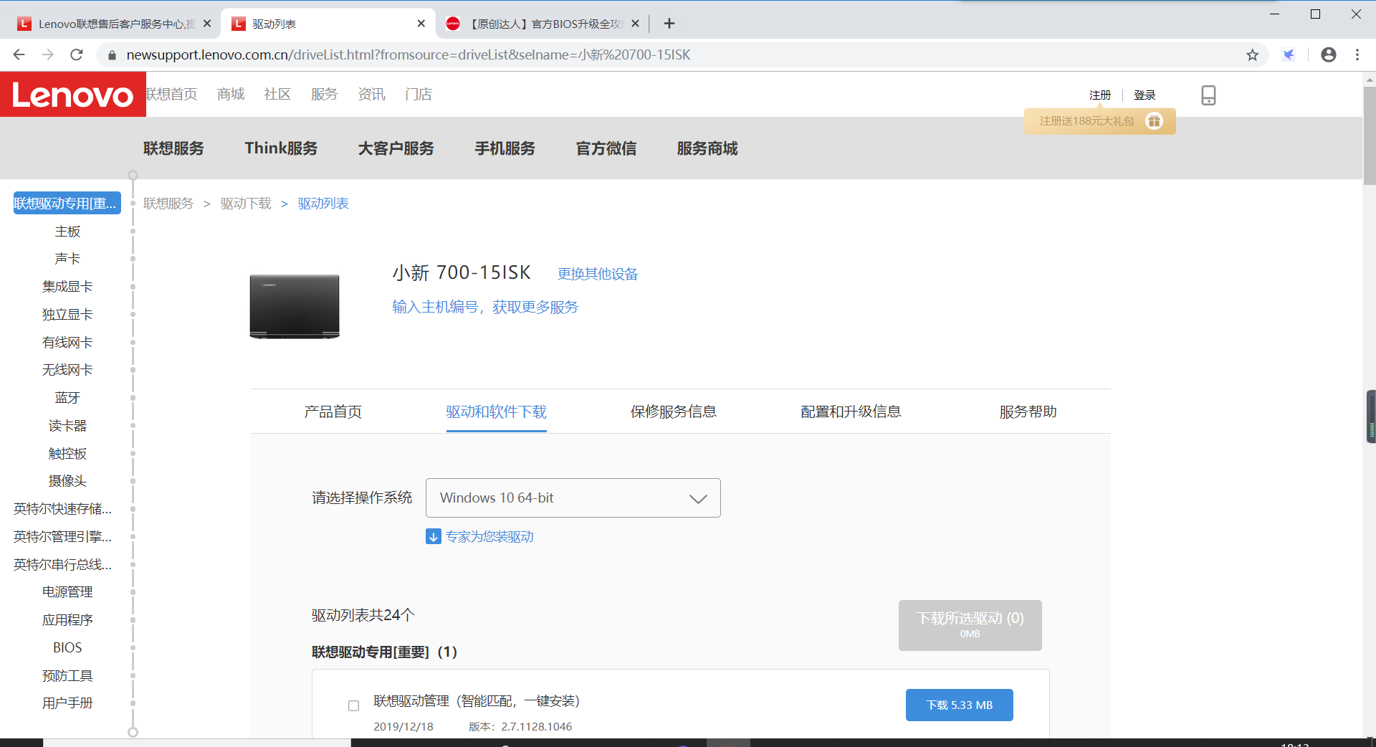This screenshot has height=747, width=1376.
Task: Click 手机服务 in main navigation
Action: pyautogui.click(x=505, y=148)
